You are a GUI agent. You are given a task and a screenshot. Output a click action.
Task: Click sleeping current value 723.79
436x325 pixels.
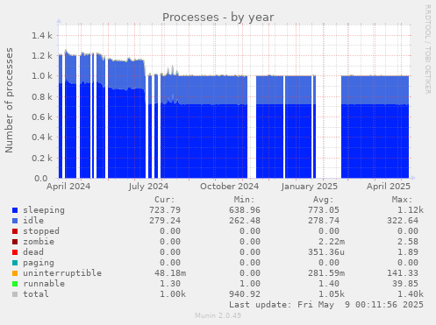coord(165,210)
